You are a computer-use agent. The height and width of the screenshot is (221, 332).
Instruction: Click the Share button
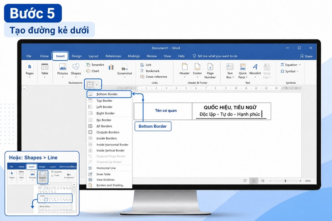click(x=306, y=56)
